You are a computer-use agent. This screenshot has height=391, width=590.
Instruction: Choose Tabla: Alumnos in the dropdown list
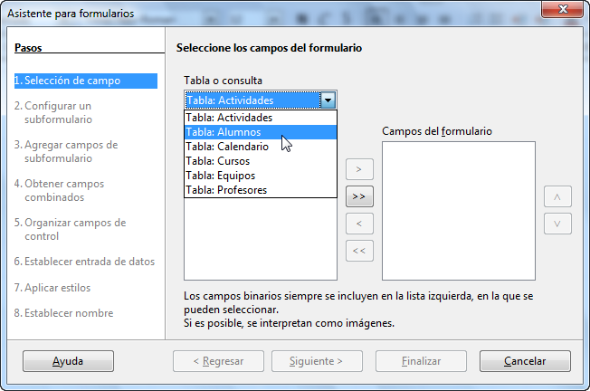click(x=261, y=132)
